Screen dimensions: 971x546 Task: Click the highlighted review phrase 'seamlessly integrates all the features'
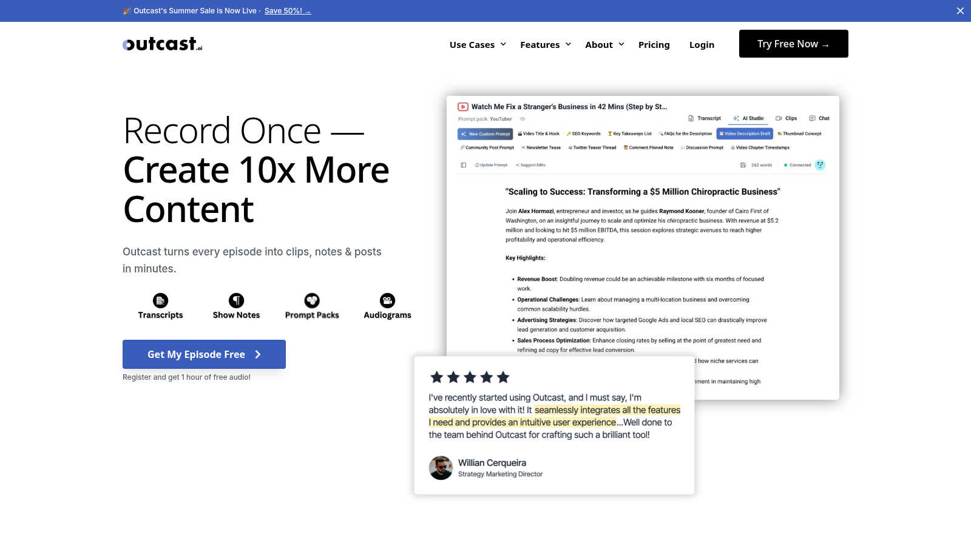[x=607, y=410]
